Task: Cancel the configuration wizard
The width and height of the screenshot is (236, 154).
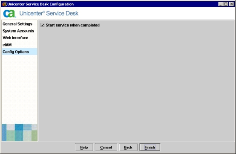Action: pos(106,147)
